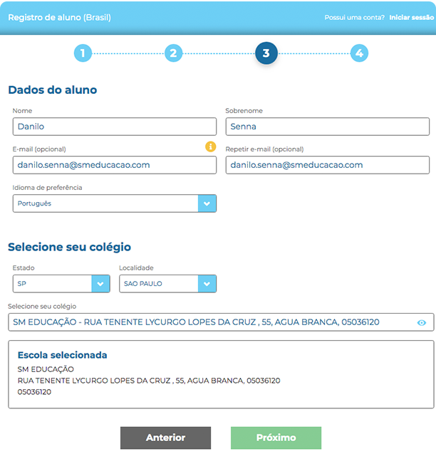Go to step 1 circle
The image size is (436, 456).
83,53
